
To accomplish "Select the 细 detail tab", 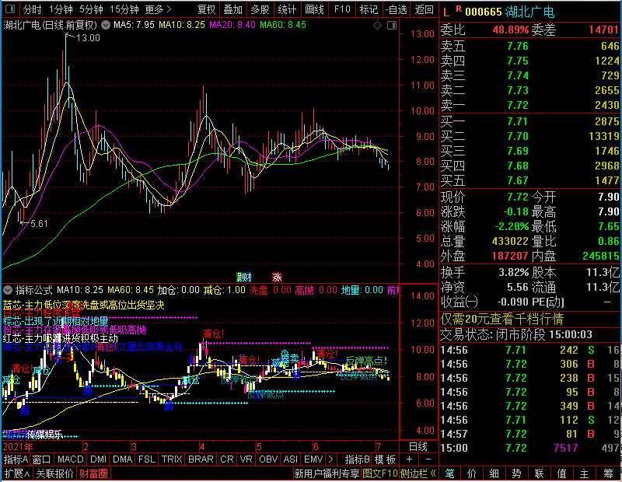I will point(494,473).
